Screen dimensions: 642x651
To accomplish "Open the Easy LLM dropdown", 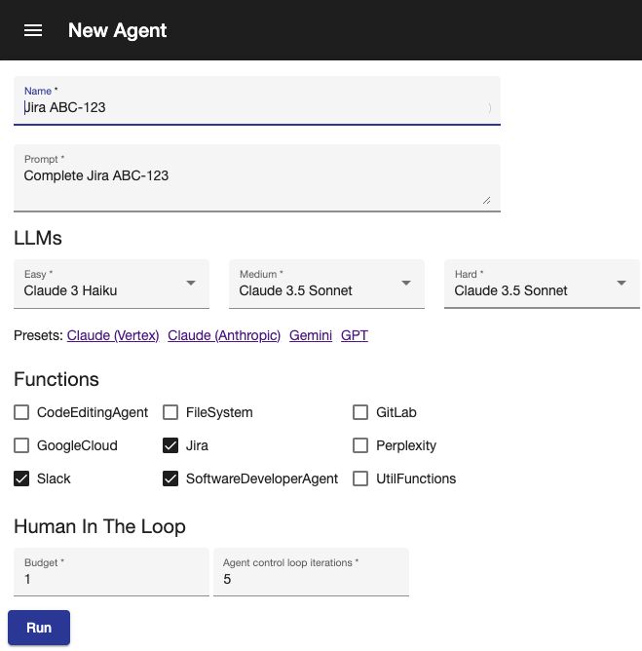I will point(111,284).
